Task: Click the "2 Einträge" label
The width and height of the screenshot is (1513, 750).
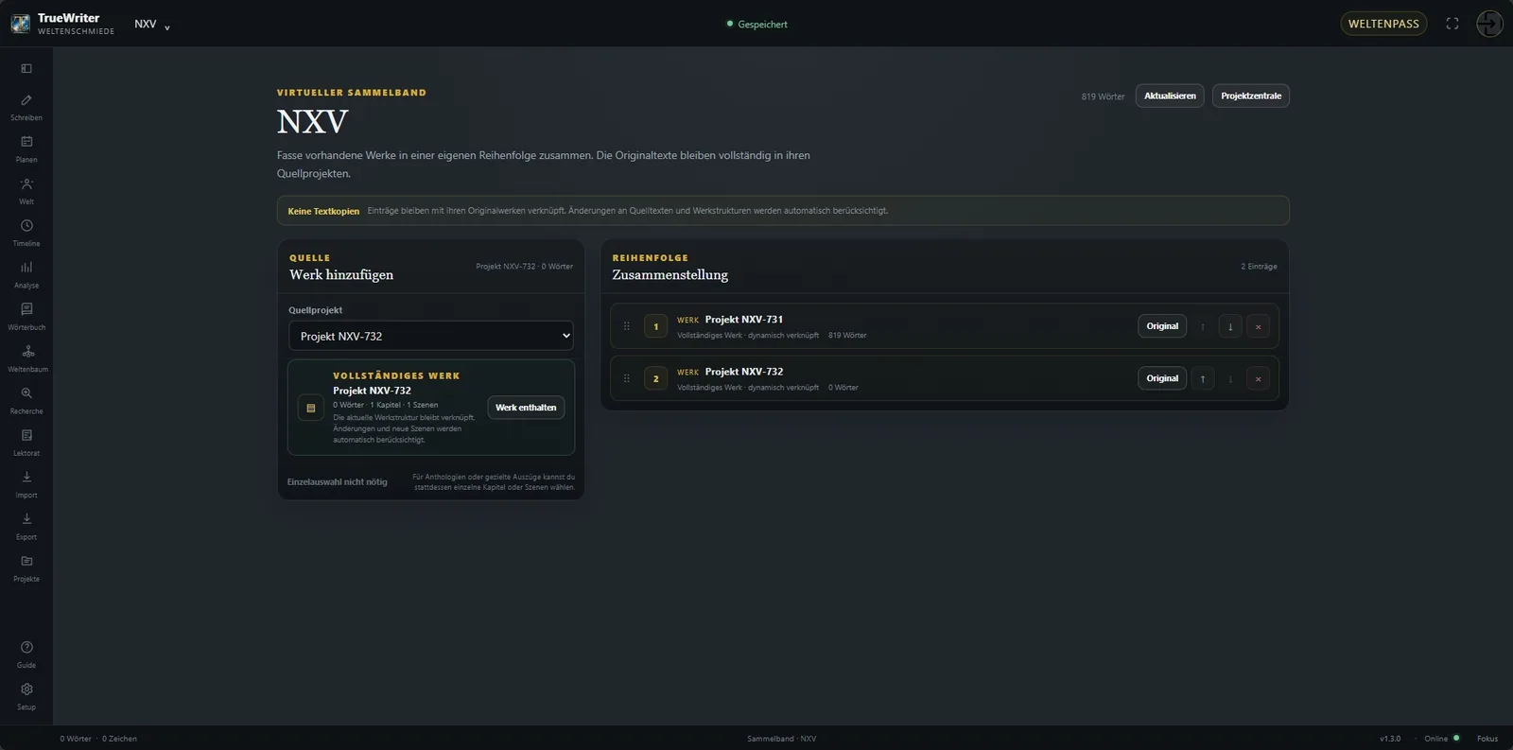Action: (x=1259, y=267)
